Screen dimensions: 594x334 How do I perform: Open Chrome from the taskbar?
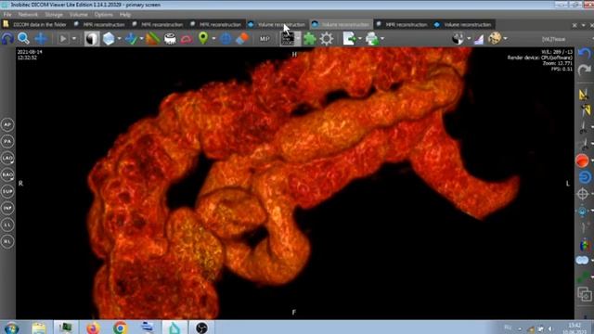[x=120, y=328]
